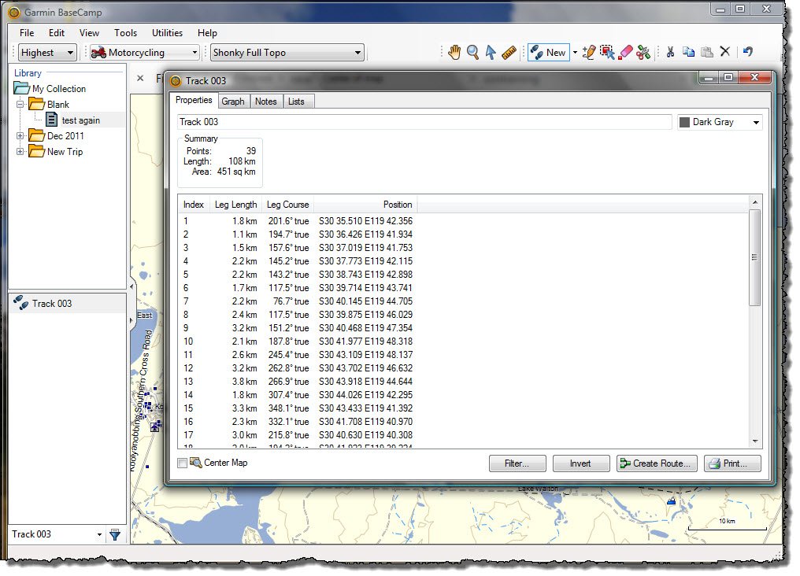This screenshot has height=576, width=800.
Task: Open the Edit menu
Action: point(56,32)
